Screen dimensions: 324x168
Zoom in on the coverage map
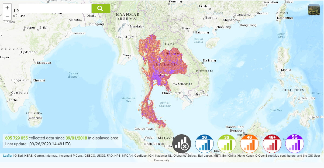coord(7,8)
